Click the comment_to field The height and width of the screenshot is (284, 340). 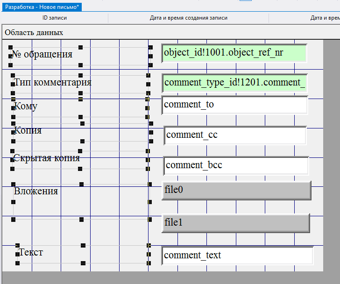(234, 105)
